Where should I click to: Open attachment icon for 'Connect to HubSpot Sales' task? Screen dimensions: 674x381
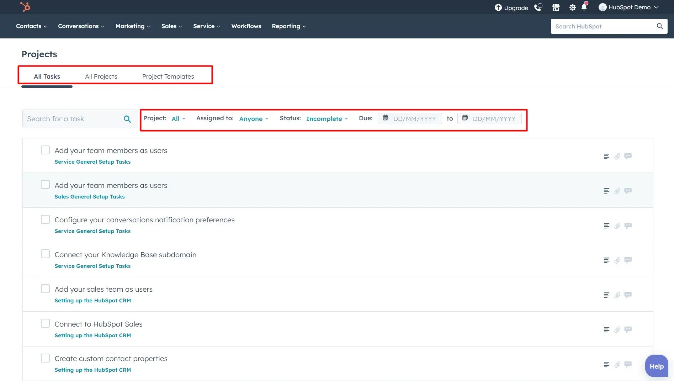(x=617, y=330)
